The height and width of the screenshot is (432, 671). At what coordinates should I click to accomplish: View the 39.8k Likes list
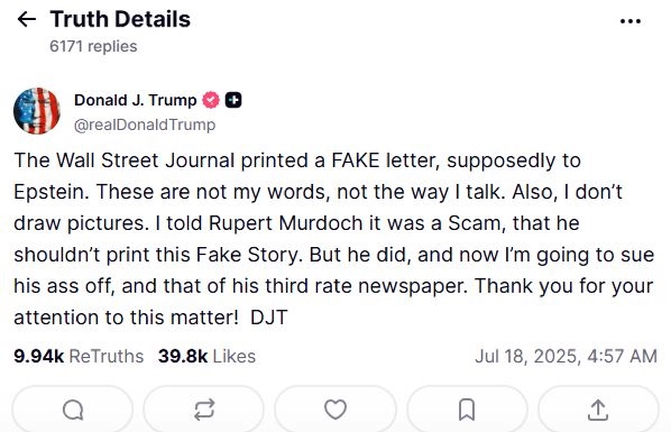[x=207, y=356]
